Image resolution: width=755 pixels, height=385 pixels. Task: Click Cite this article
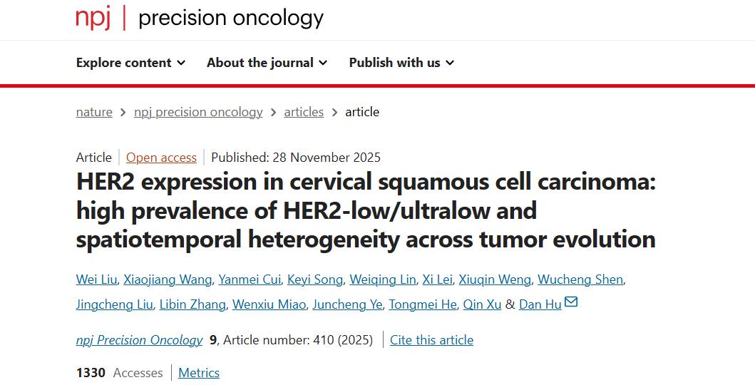tap(431, 340)
